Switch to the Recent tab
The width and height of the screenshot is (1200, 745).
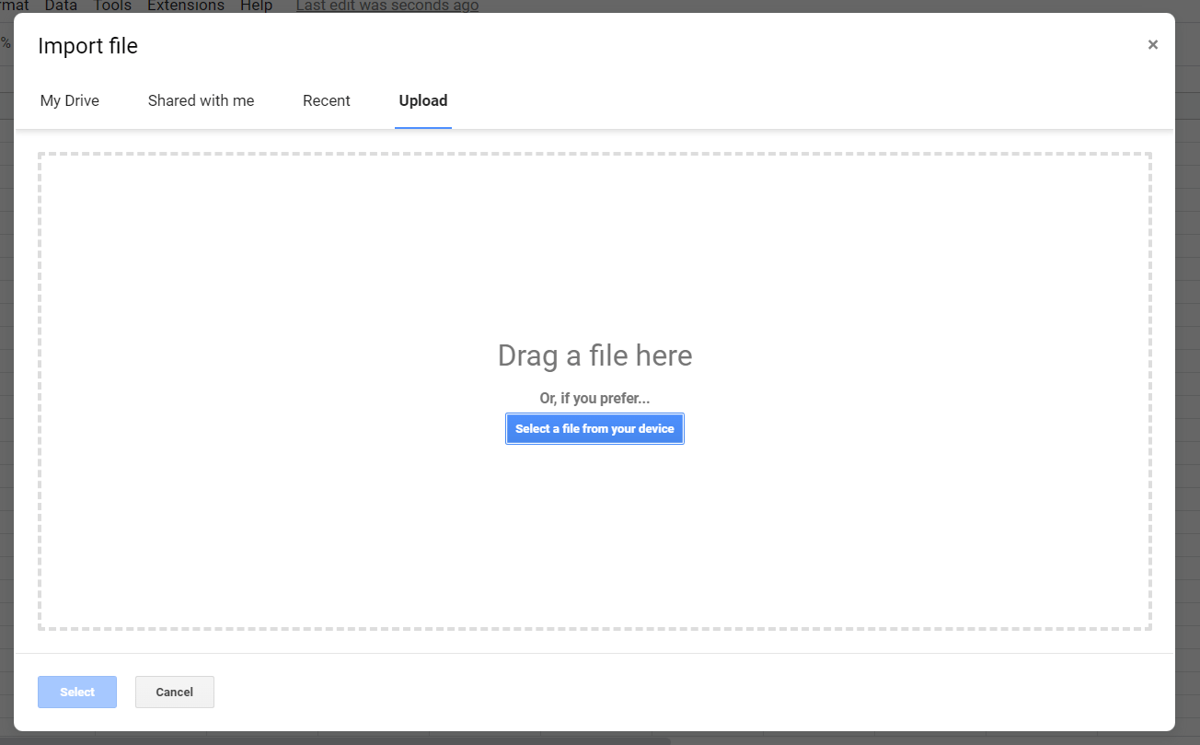click(x=326, y=100)
